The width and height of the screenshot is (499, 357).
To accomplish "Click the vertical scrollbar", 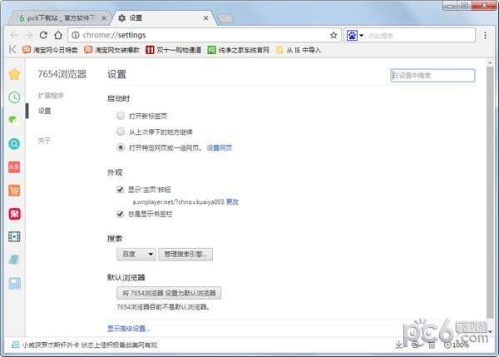I will click(x=490, y=192).
